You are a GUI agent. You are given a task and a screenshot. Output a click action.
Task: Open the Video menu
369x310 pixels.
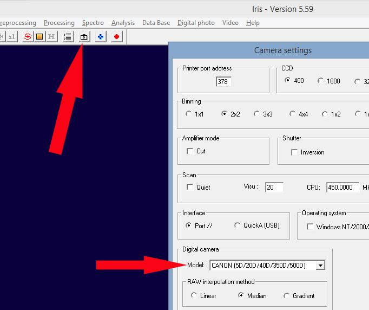tap(230, 23)
